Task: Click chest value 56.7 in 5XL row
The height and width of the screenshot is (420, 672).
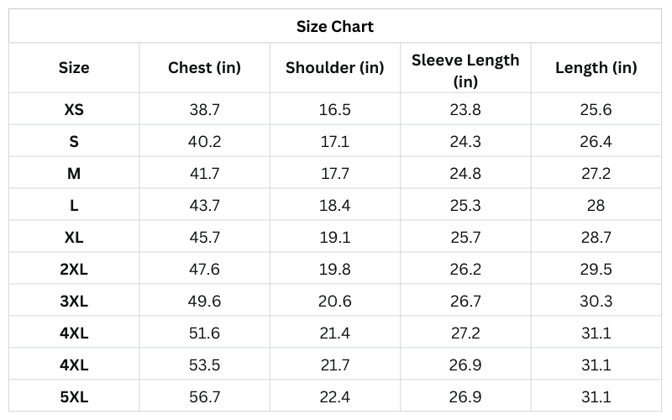Action: (x=204, y=396)
